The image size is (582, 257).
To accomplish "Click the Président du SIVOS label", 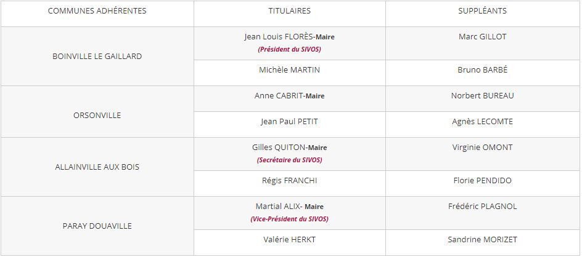I will pyautogui.click(x=289, y=49).
